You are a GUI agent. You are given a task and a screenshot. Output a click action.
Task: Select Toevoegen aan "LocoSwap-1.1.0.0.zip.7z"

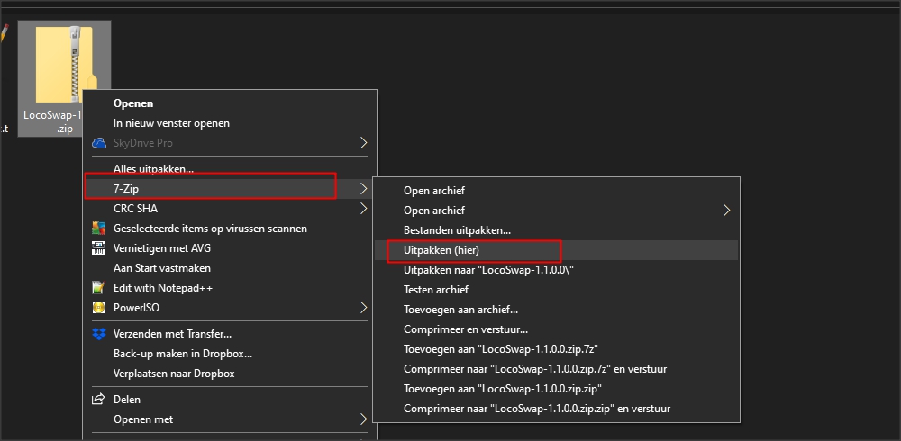(x=501, y=349)
